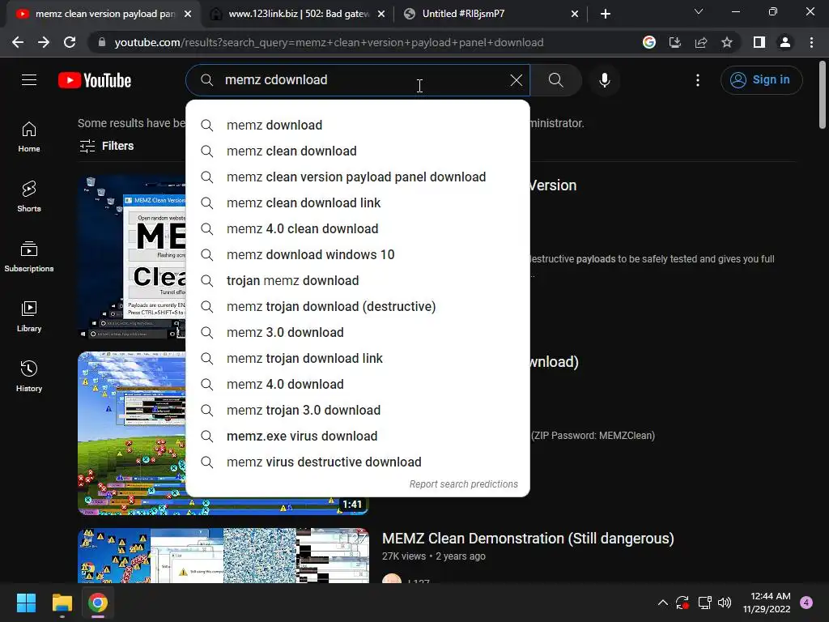Select suggestion 'memz 3.0 download'
Image resolution: width=829 pixels, height=622 pixels.
point(357,332)
